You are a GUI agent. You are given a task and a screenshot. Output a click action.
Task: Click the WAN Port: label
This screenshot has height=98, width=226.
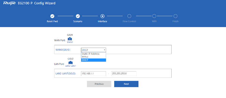(60, 40)
